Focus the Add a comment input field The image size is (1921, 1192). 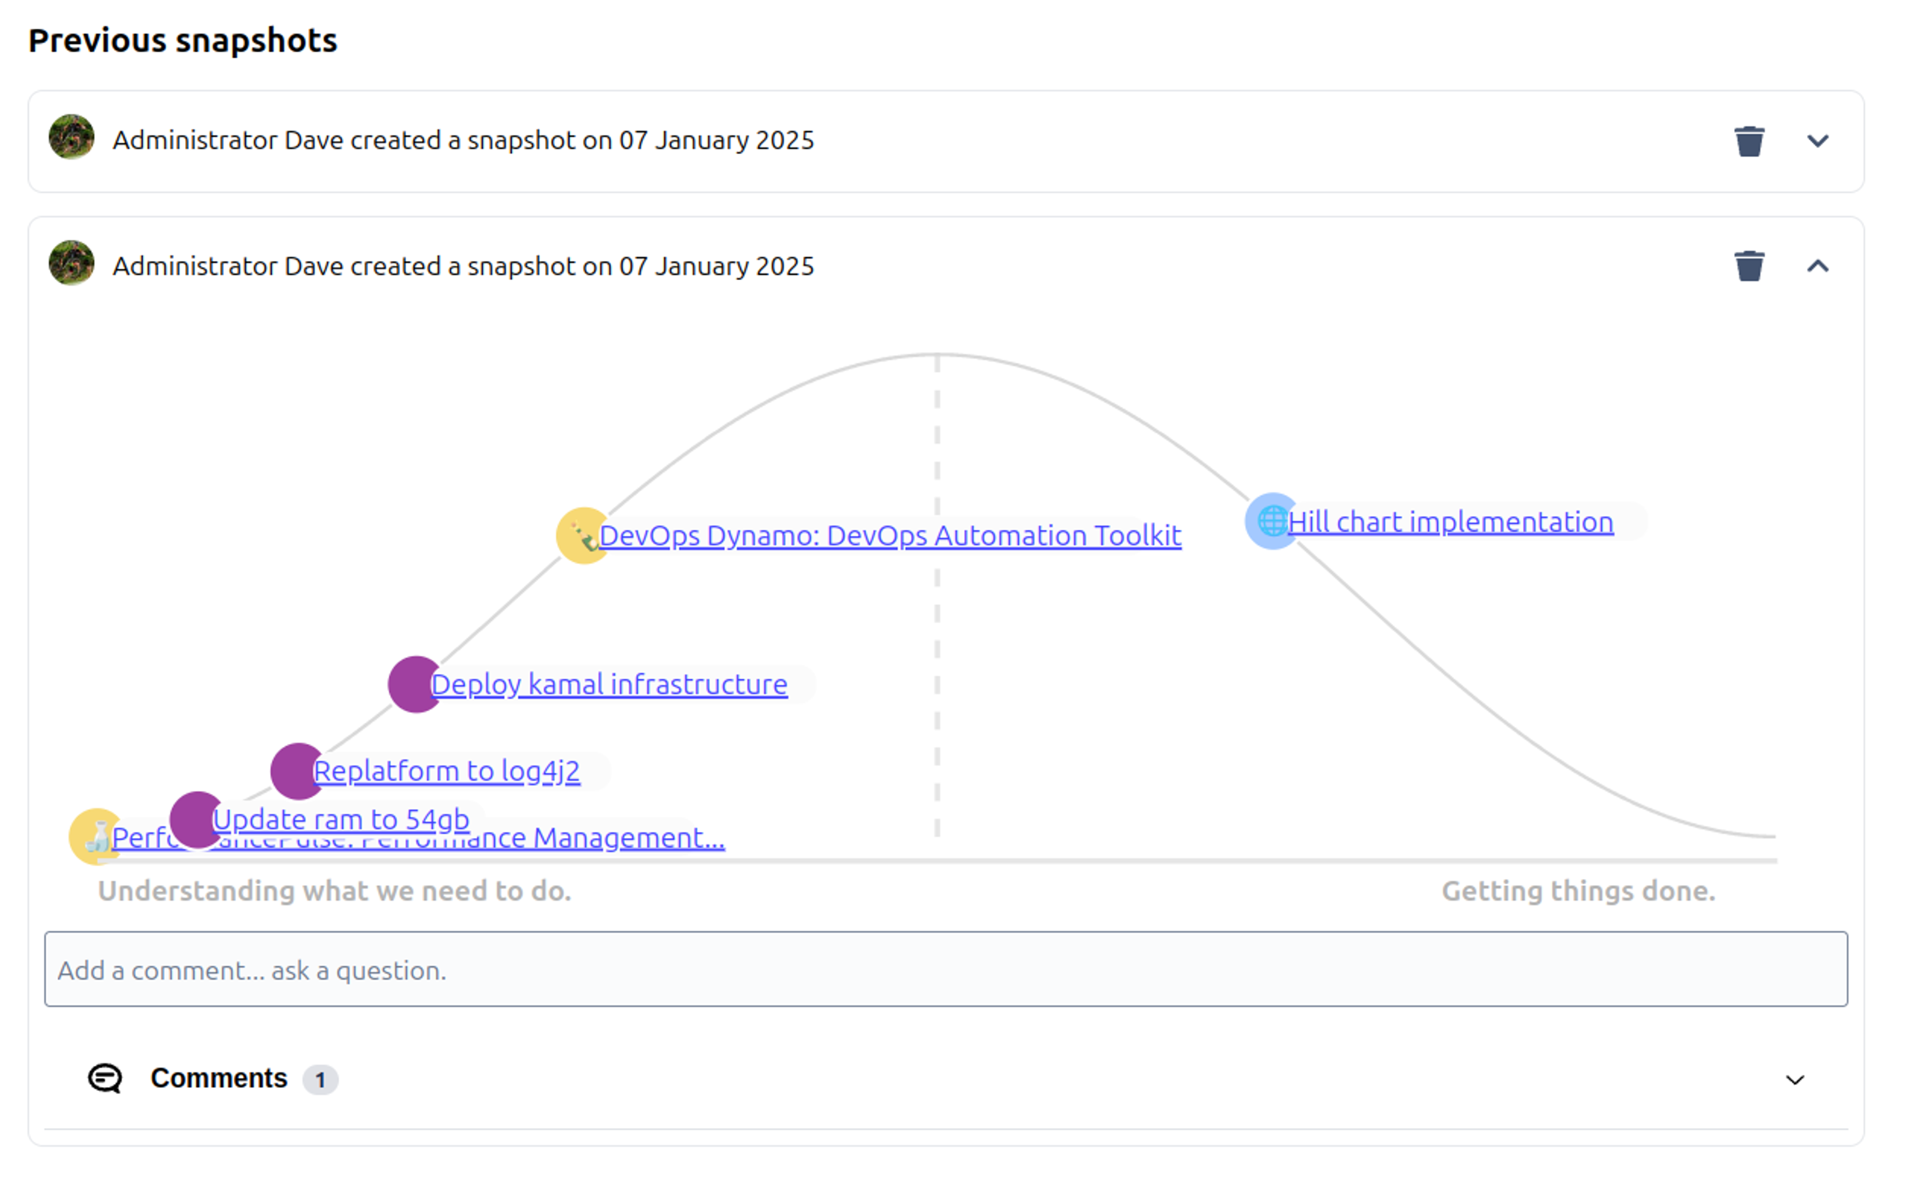tap(945, 969)
